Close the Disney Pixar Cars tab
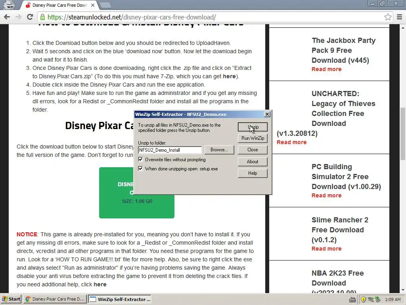Screen dimensions: 406x305 coord(93,5)
